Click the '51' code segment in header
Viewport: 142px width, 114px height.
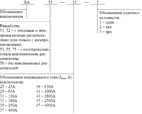click(x=50, y=2)
